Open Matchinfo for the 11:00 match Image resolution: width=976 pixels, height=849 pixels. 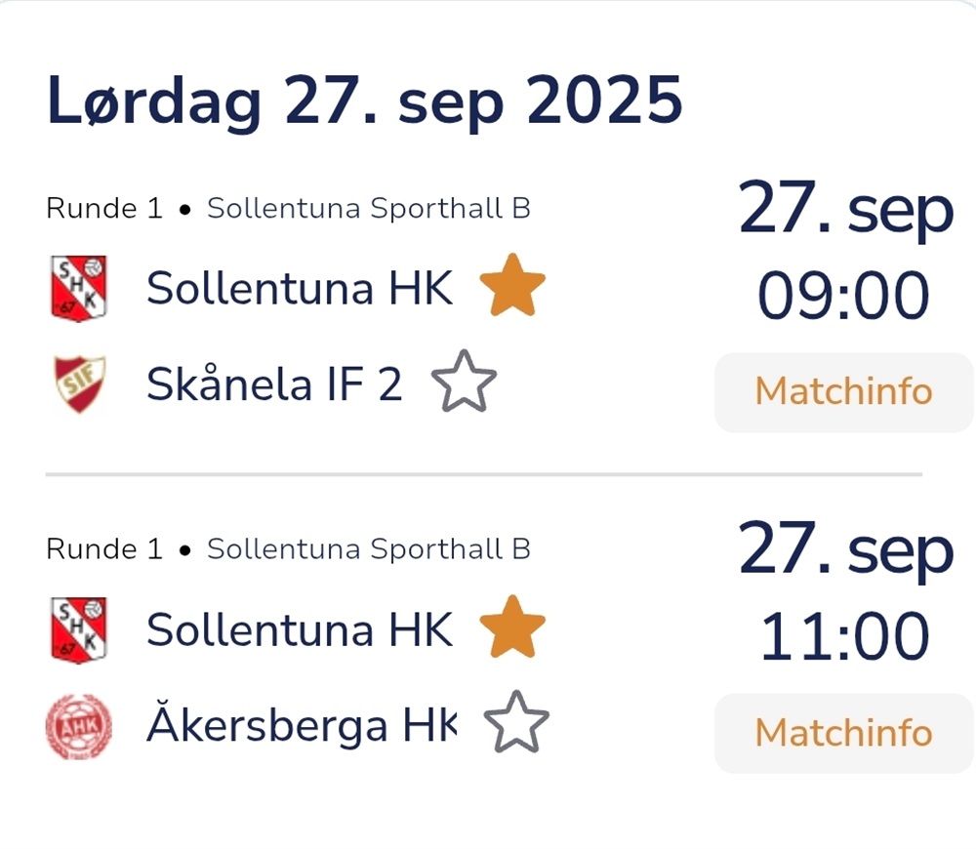[843, 733]
